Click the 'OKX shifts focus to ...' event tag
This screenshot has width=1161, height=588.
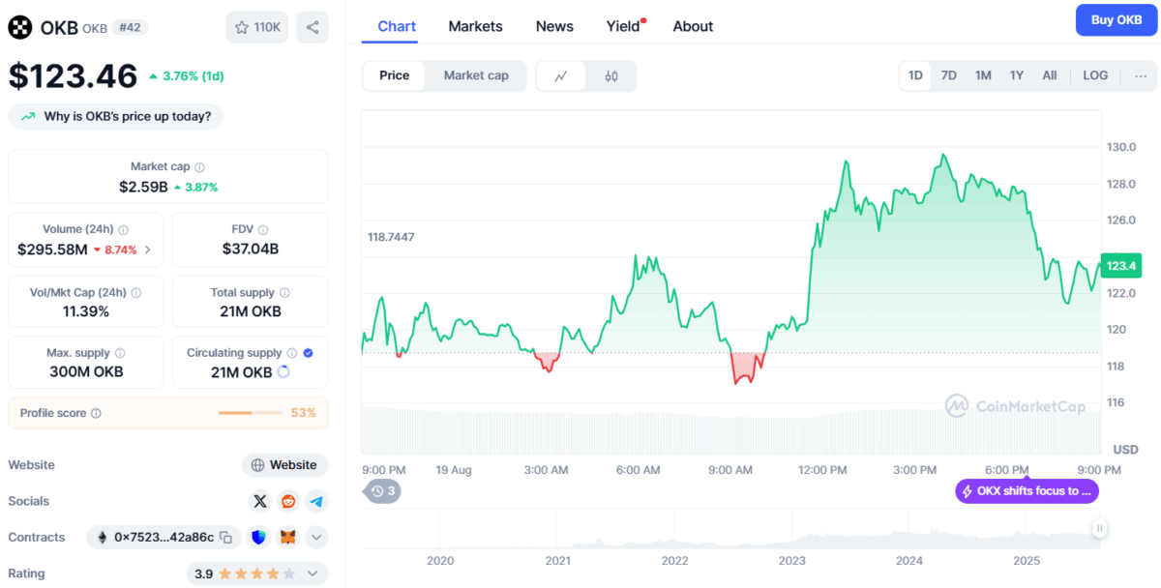(1027, 491)
